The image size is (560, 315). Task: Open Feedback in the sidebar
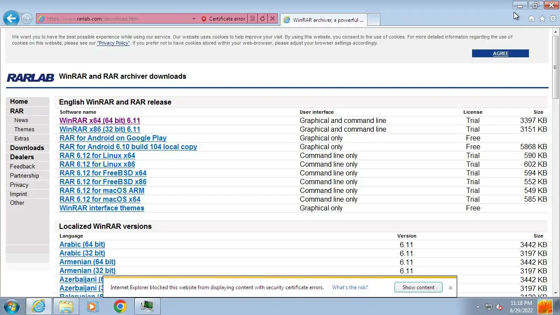(22, 166)
